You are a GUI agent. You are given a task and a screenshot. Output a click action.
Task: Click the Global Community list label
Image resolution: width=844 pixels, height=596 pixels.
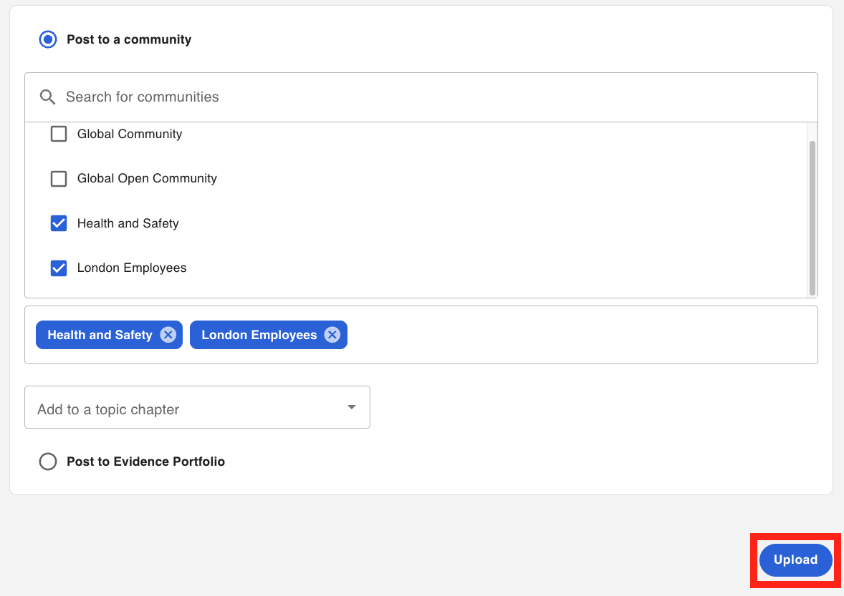click(x=130, y=134)
